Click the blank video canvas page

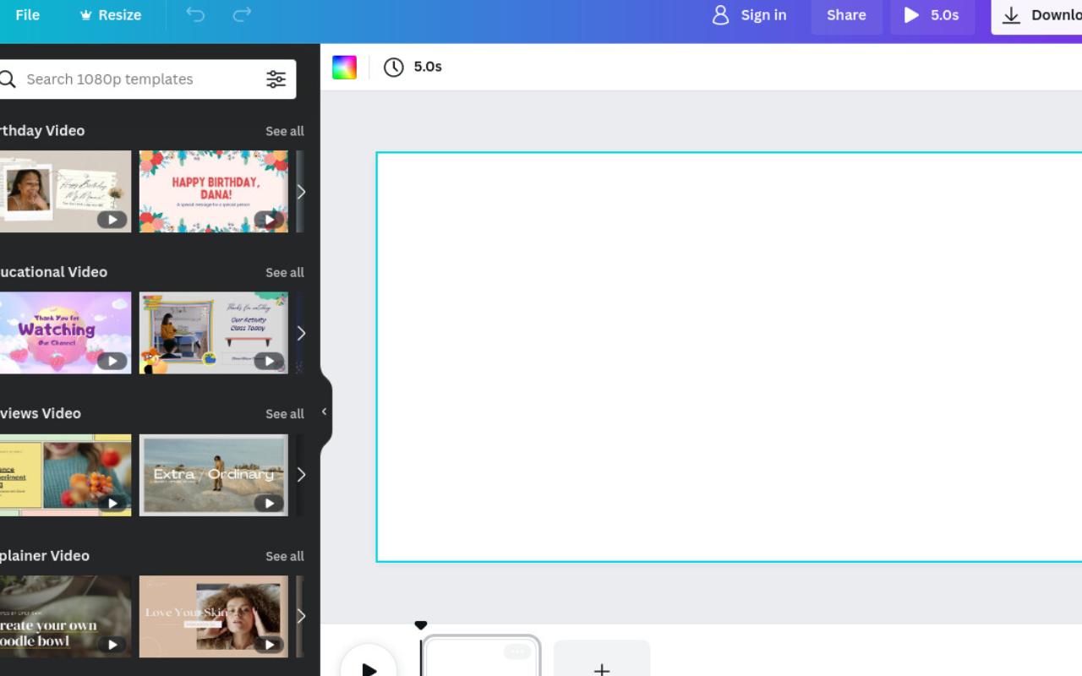[729, 357]
